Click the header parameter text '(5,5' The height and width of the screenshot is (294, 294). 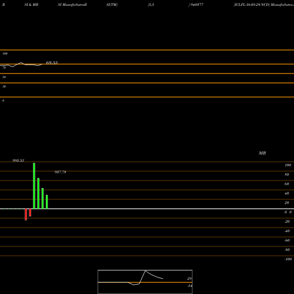pyautogui.click(x=151, y=5)
